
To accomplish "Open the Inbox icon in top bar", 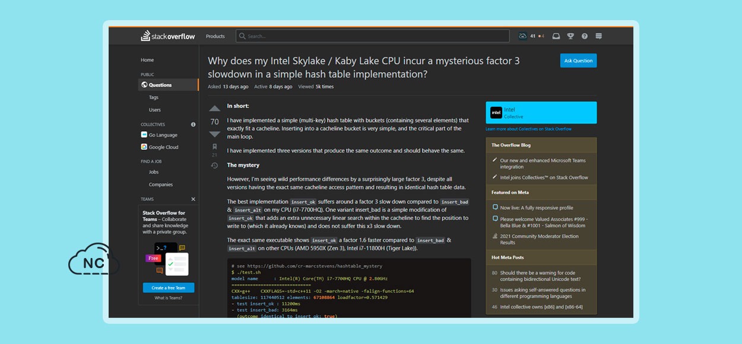I will point(556,36).
